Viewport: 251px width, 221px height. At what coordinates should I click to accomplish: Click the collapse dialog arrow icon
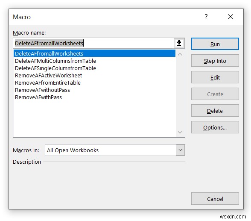[179, 43]
